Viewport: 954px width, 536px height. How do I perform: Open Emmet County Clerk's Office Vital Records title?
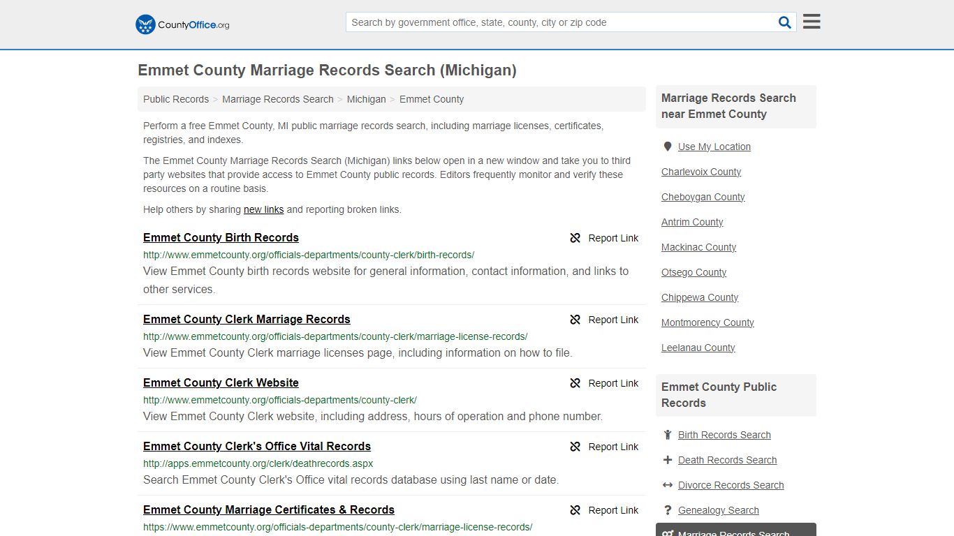click(x=257, y=446)
